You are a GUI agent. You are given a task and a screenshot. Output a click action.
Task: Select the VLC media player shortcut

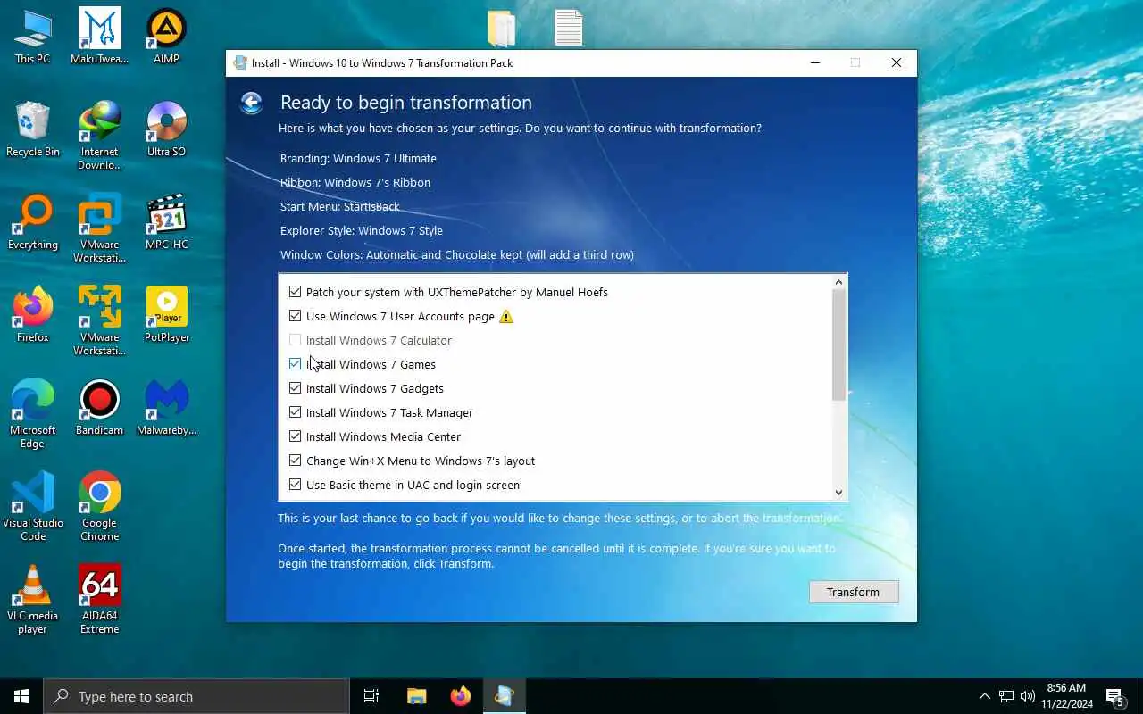(33, 601)
